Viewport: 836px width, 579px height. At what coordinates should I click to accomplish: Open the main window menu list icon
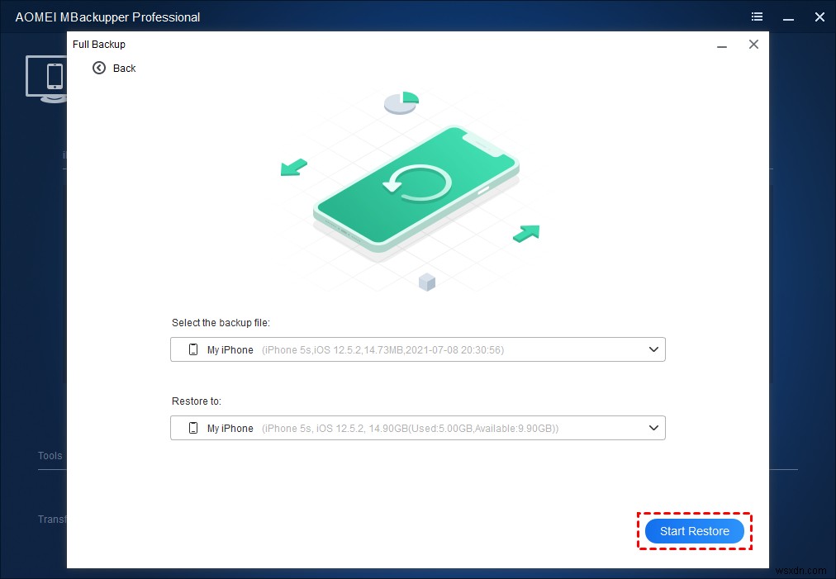click(757, 17)
